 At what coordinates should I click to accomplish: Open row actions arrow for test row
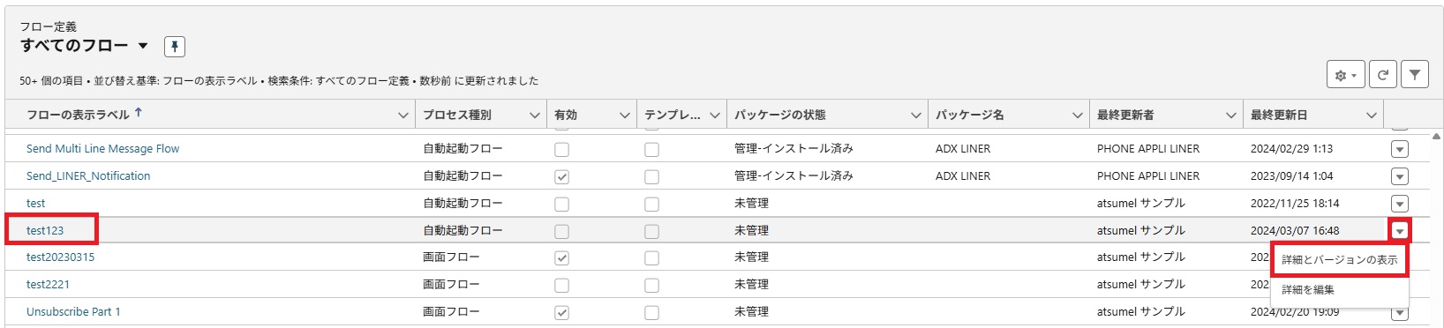point(1400,205)
